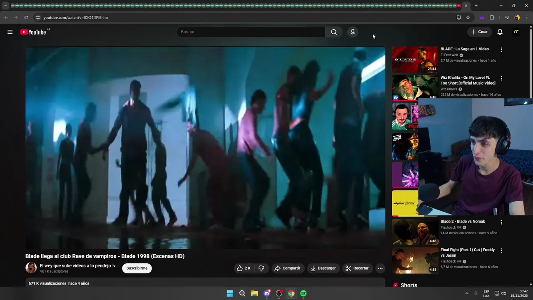Open the Freddy vs Jason thumbnail
The image size is (533, 300).
[x=415, y=260]
